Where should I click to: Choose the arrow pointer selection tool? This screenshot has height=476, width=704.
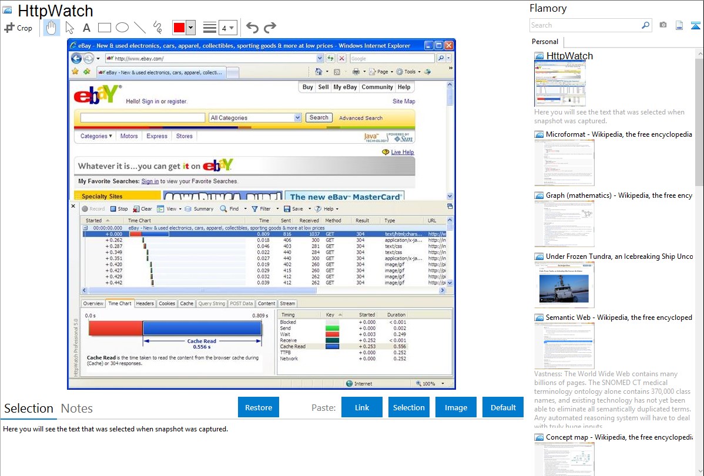coord(69,28)
